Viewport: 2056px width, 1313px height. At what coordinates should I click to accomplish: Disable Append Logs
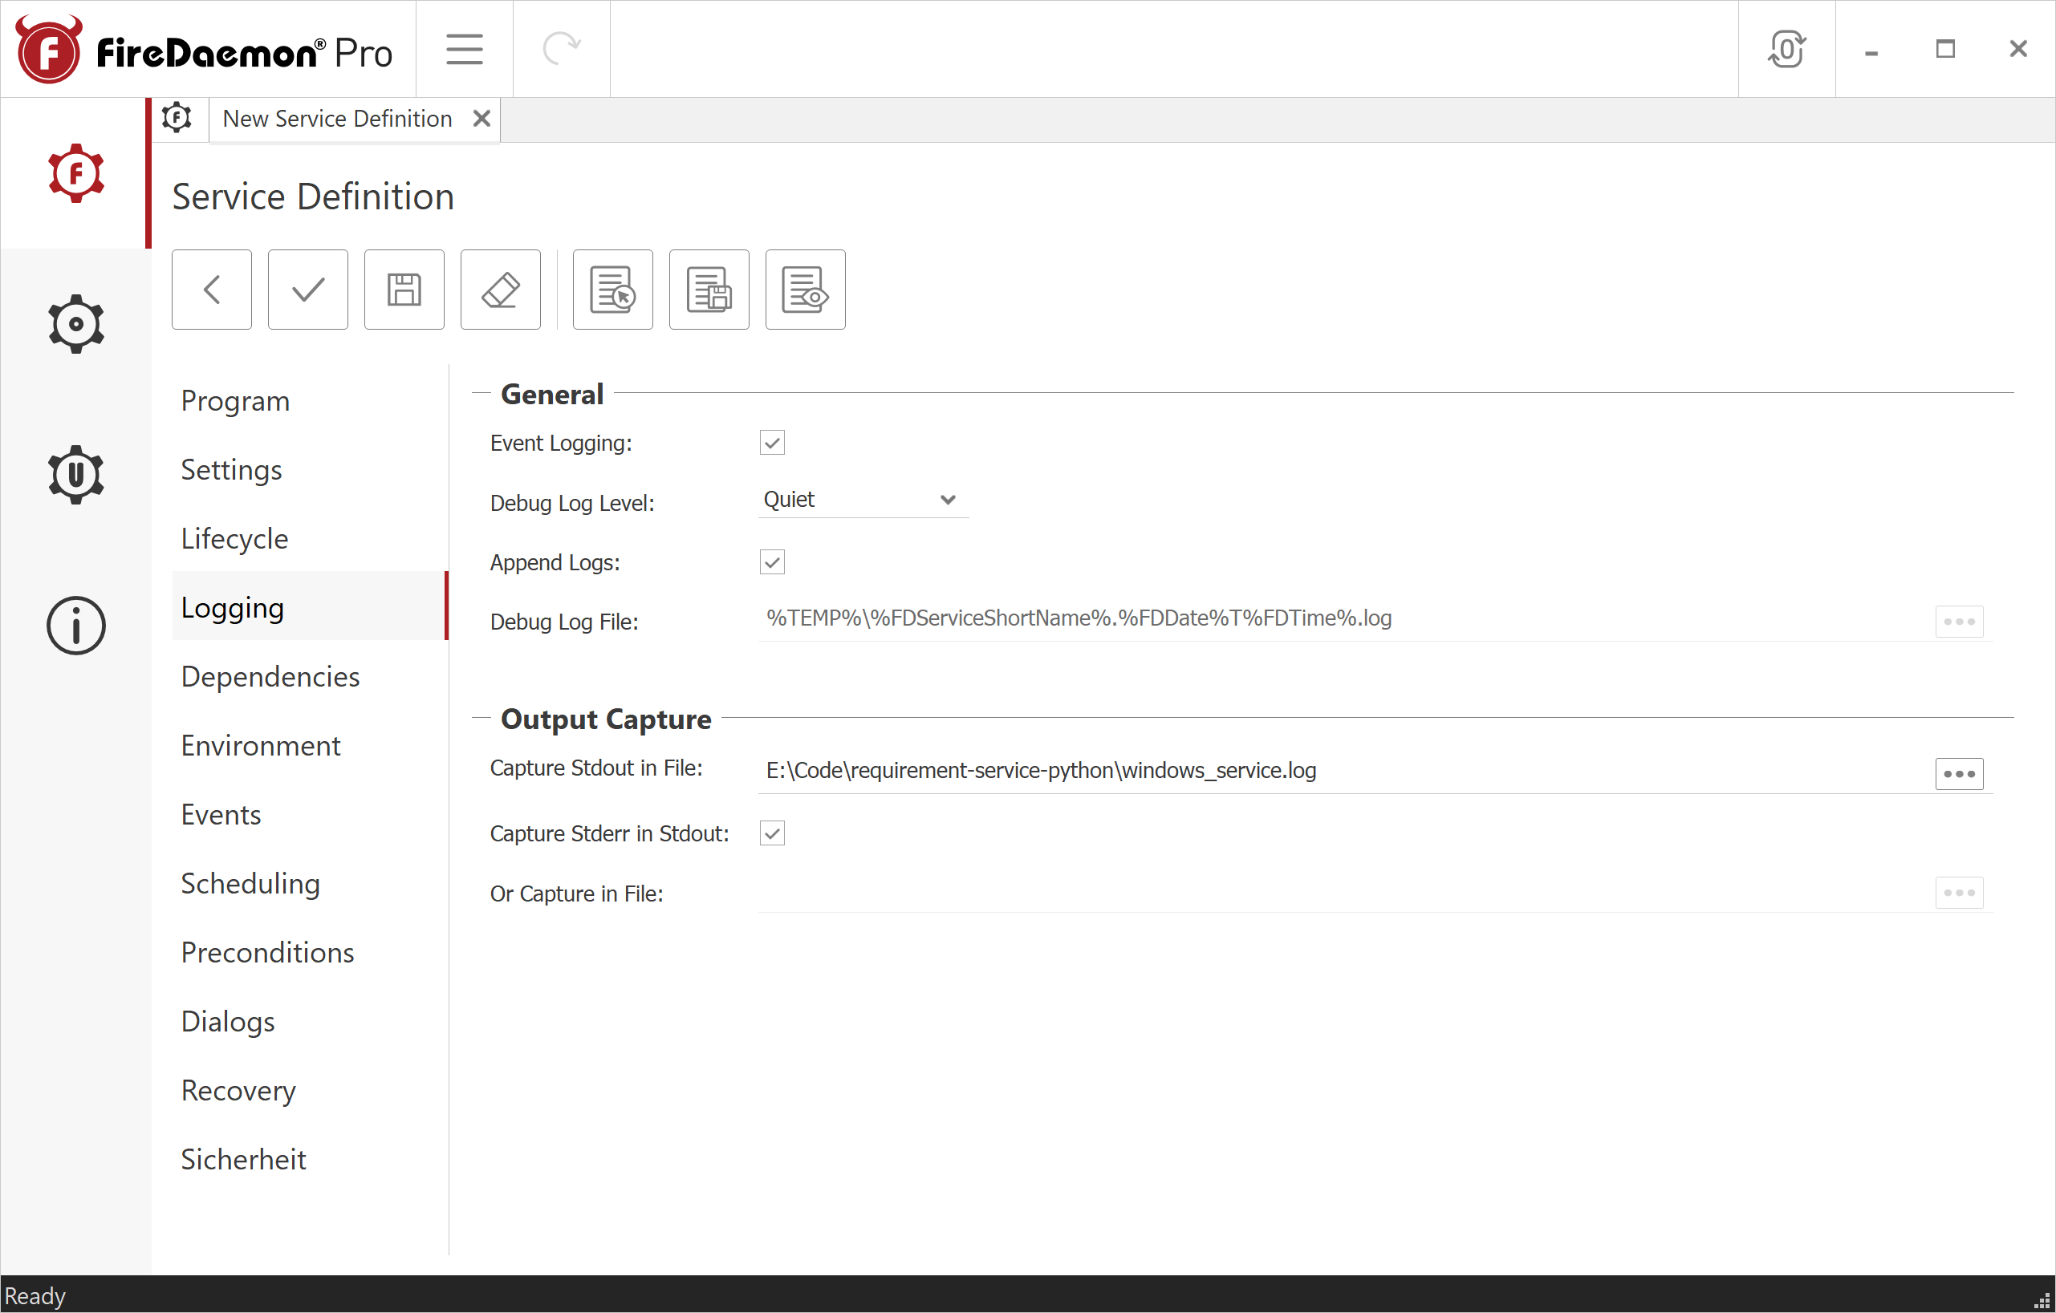point(772,561)
